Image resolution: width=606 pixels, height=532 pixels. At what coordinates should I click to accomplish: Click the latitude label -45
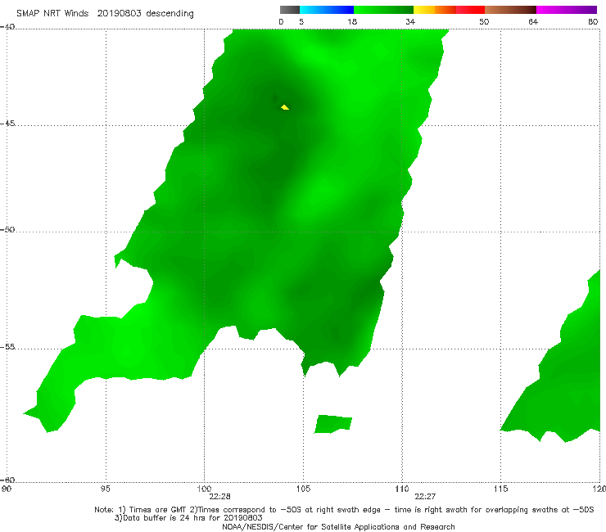pyautogui.click(x=7, y=124)
